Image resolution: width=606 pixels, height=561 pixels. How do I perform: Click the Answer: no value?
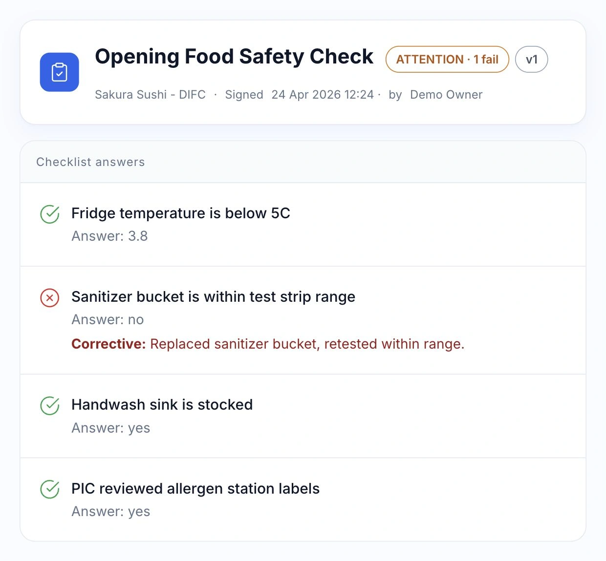pyautogui.click(x=108, y=320)
